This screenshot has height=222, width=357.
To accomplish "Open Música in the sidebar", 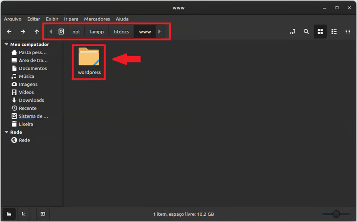I will point(23,76).
